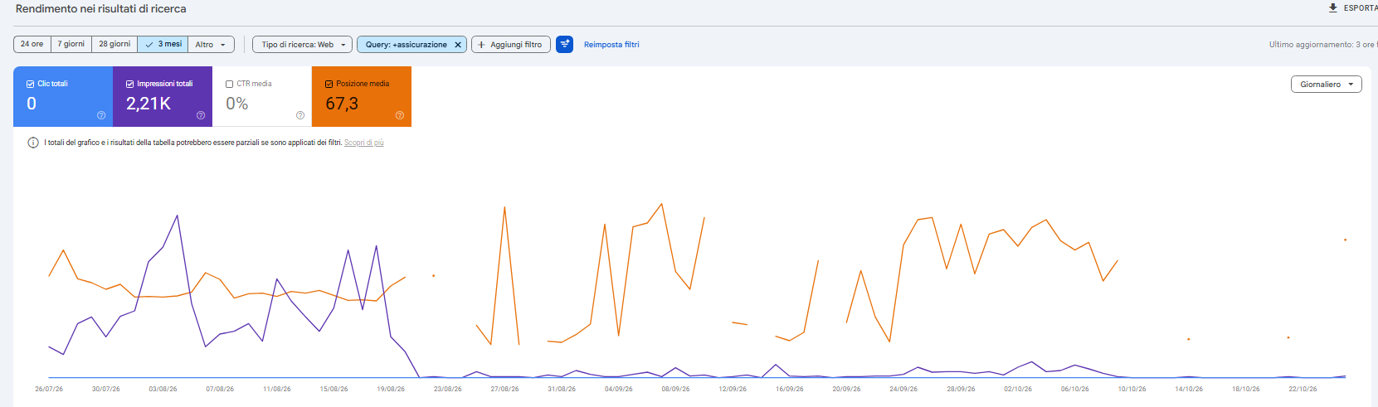The image size is (1378, 407).
Task: Open the Giornaliero granularity dropdown
Action: 1326,85
